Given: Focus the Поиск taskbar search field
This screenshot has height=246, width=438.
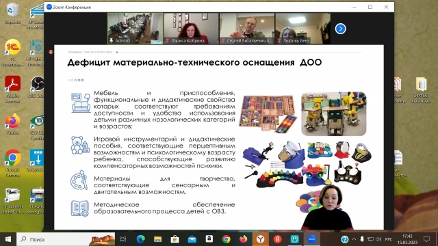Looking at the screenshot, I should (x=66, y=239).
